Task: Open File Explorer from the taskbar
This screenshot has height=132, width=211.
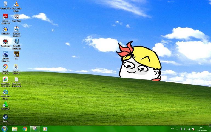Action: 15,129
